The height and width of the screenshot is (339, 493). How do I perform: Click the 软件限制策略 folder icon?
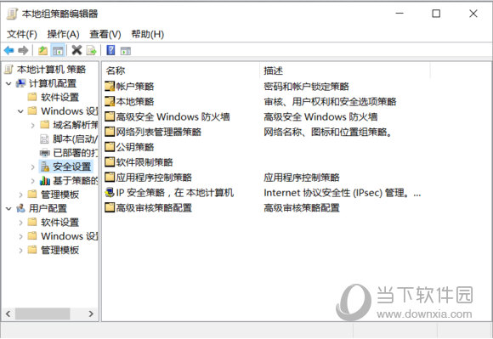click(110, 161)
